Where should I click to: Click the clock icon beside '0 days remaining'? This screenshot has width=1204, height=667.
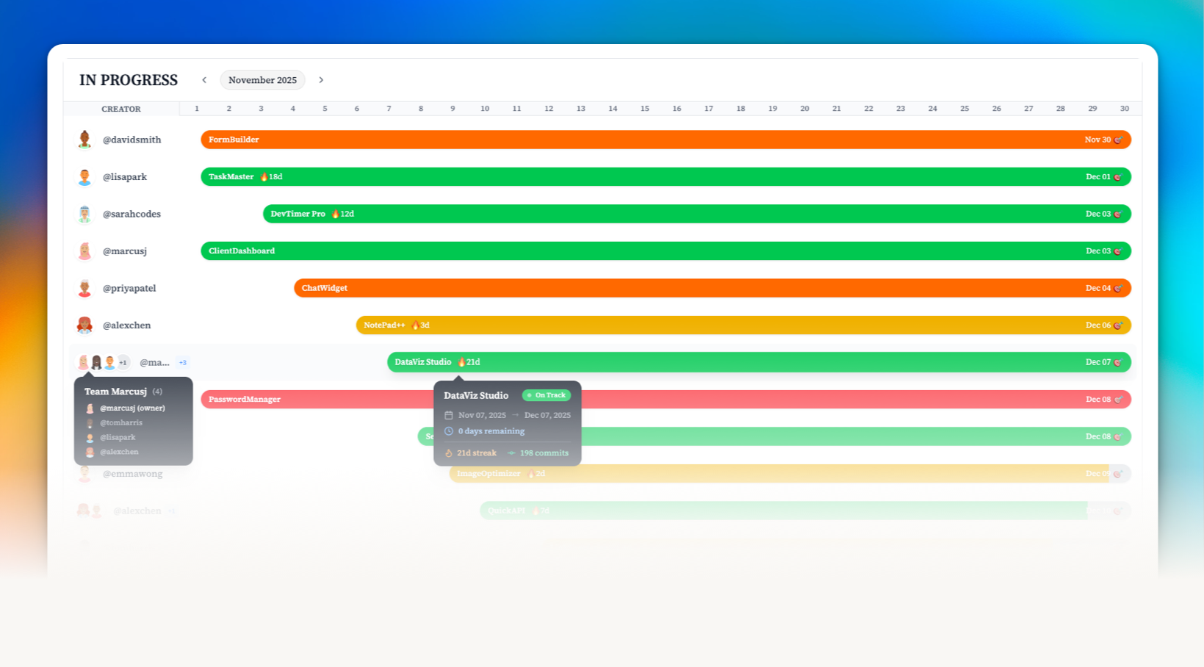(450, 431)
